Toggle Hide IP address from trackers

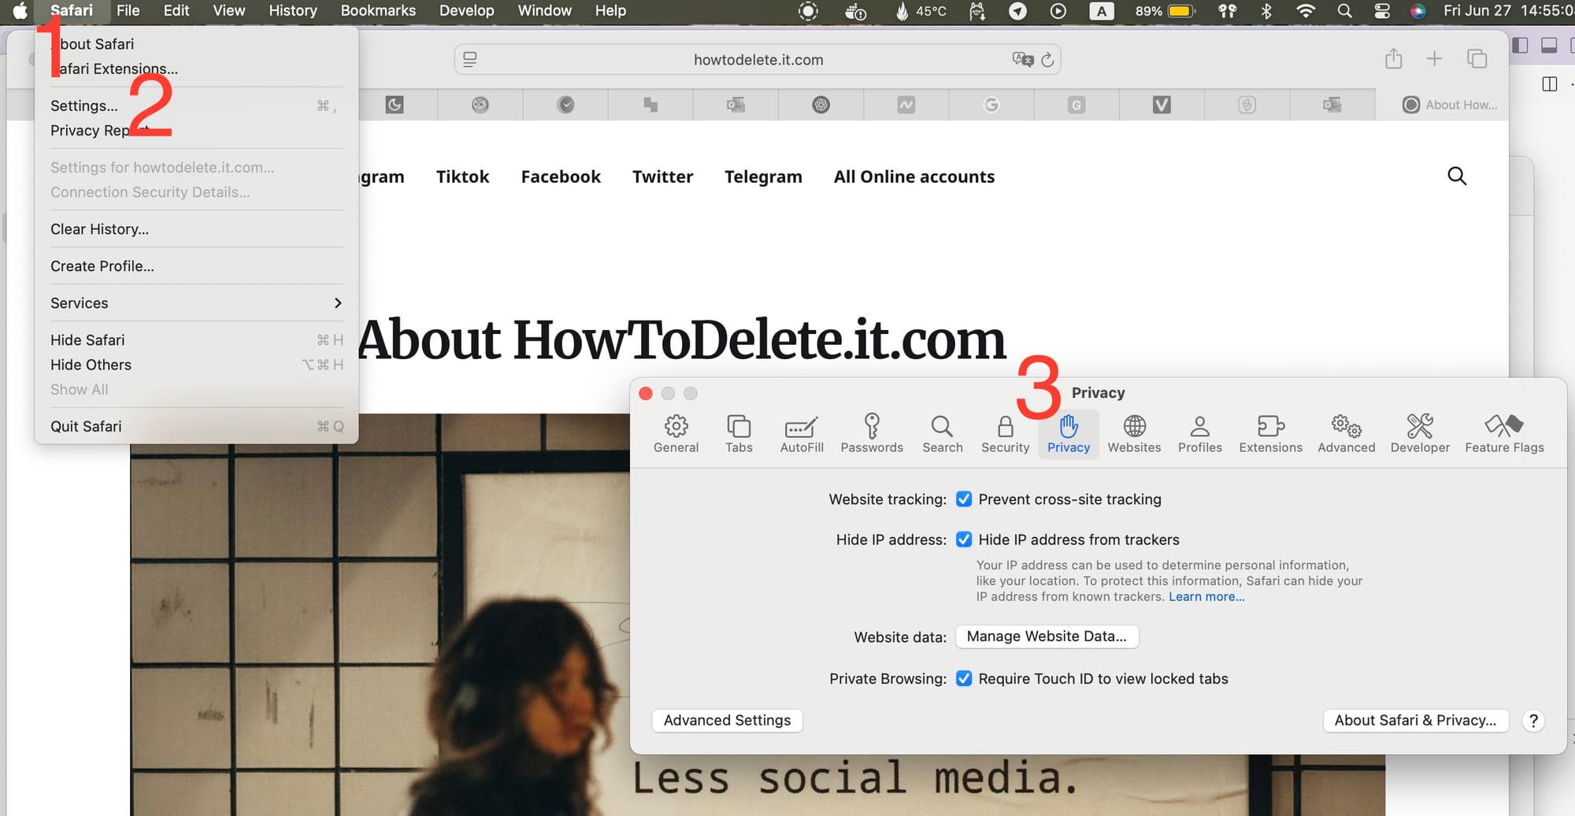click(963, 540)
